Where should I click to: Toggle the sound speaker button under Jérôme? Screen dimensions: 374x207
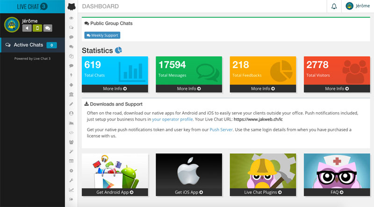(27, 28)
